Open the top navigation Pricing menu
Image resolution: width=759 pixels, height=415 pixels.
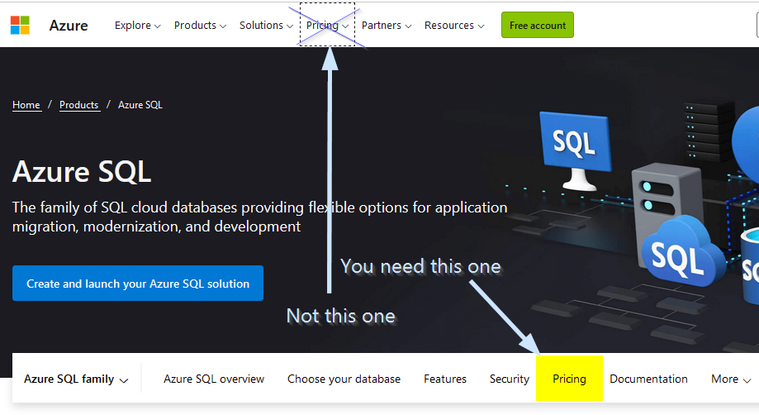point(327,25)
